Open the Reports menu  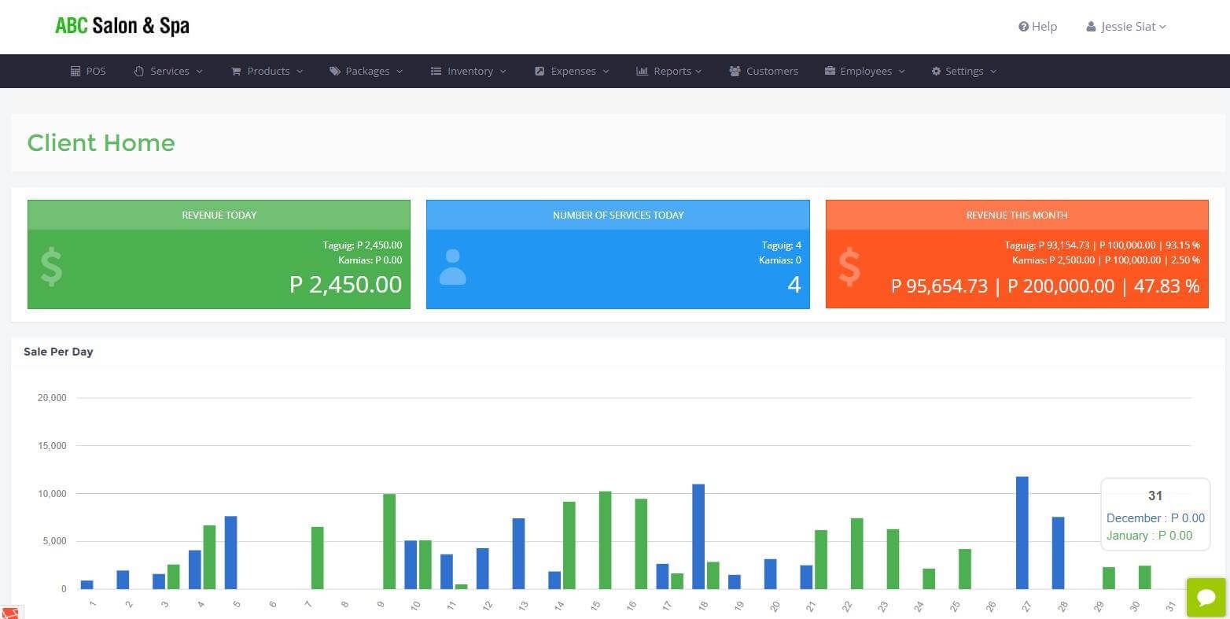668,71
